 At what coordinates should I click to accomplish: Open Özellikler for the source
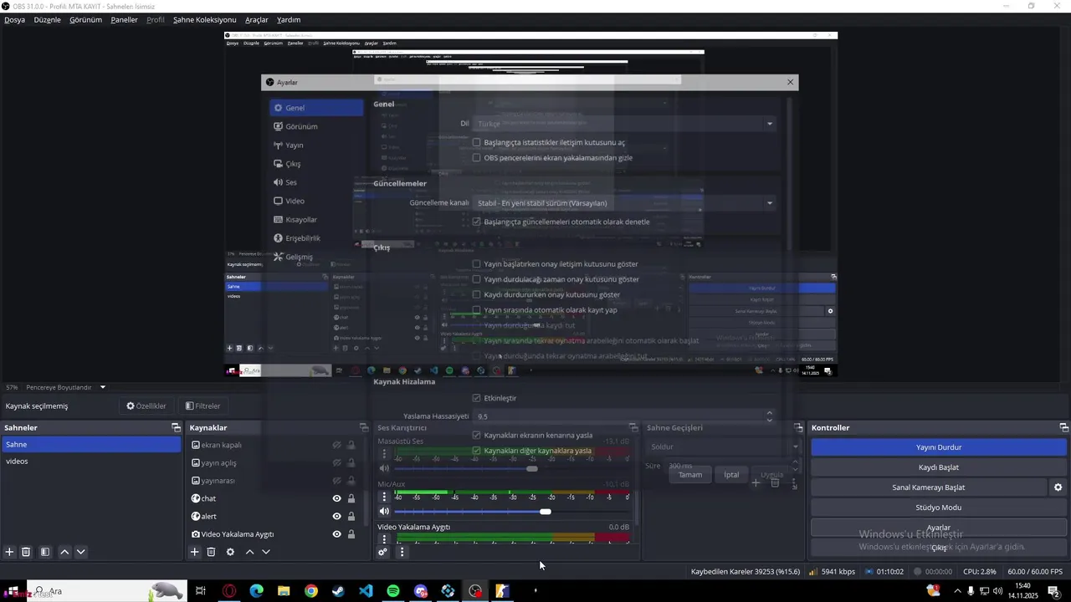(146, 406)
